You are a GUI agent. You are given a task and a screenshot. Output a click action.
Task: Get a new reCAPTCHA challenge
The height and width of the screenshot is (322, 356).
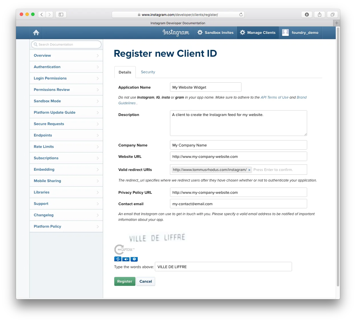(x=118, y=259)
